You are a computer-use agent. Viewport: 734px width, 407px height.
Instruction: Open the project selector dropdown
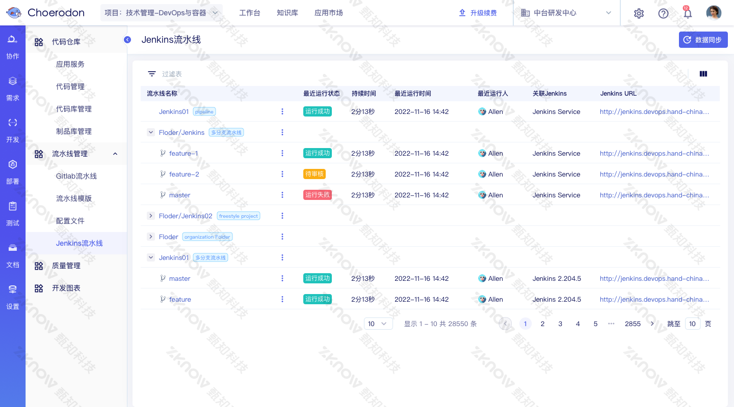162,13
